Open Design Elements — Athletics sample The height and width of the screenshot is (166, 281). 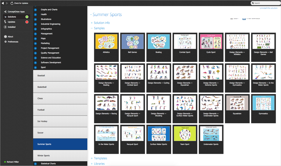coord(237,47)
